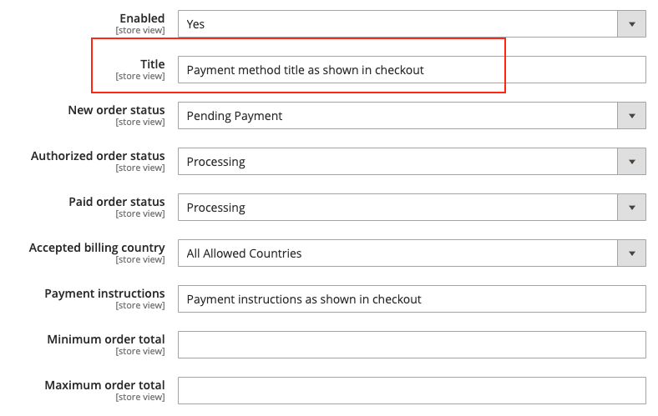The width and height of the screenshot is (658, 416).
Task: Click the Maximum order total label
Action: coord(104,385)
